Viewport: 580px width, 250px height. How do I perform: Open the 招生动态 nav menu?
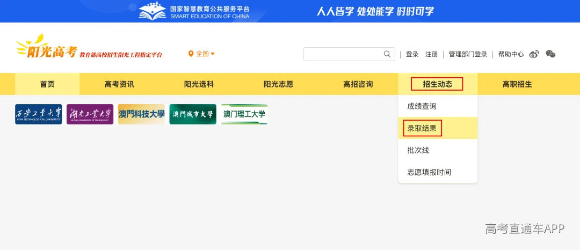tap(437, 84)
